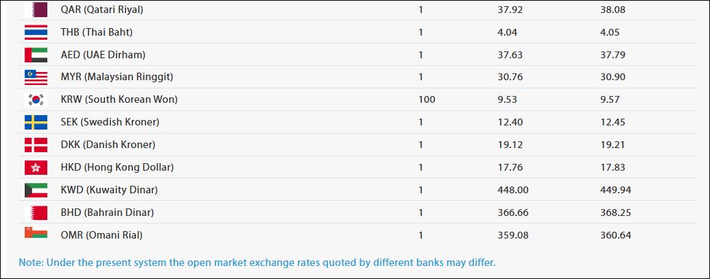
Task: Click the Oman flag icon
Action: click(x=36, y=234)
